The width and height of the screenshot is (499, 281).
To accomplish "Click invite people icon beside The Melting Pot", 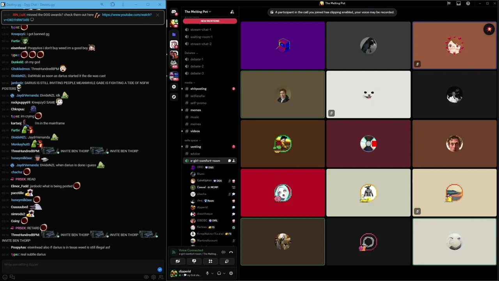I will point(232,12).
